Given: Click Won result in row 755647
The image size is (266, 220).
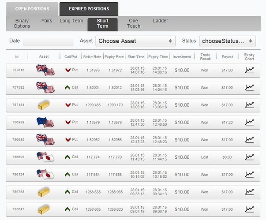Looking at the screenshot, I should 204,209.
